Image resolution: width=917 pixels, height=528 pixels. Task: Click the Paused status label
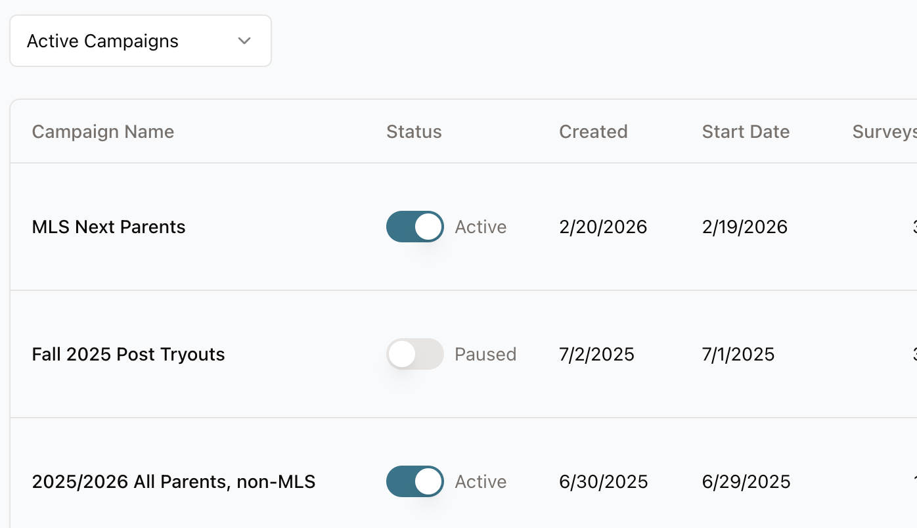coord(485,354)
